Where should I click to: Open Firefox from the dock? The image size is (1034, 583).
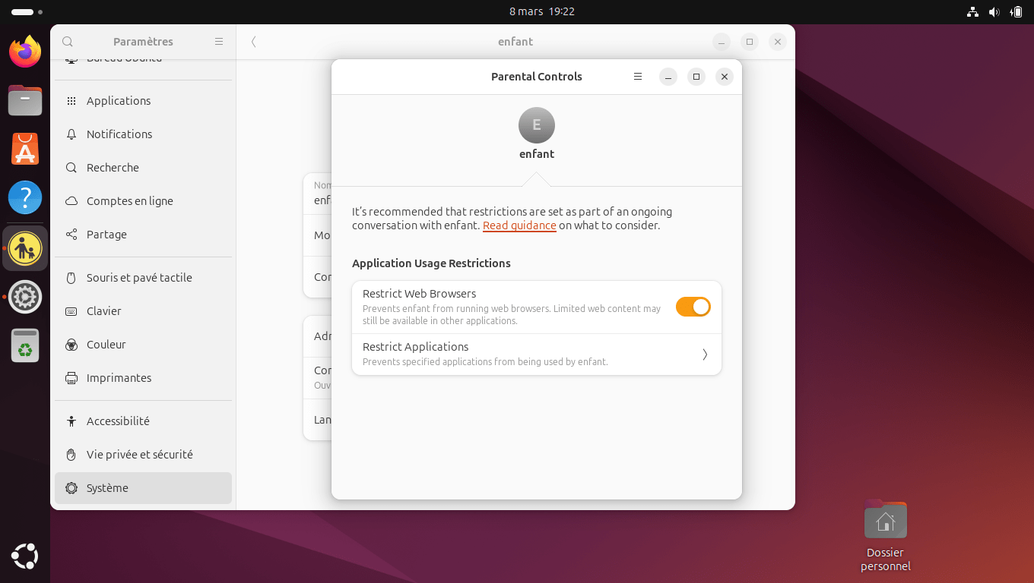pyautogui.click(x=25, y=52)
